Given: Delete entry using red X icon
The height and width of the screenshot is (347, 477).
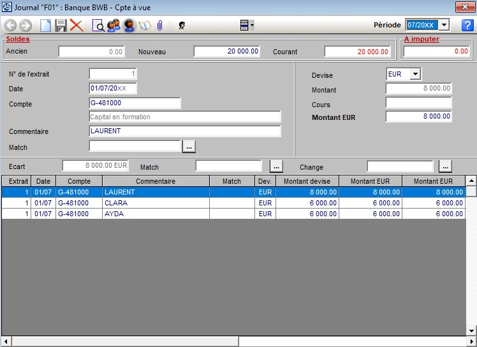Looking at the screenshot, I should (x=77, y=26).
